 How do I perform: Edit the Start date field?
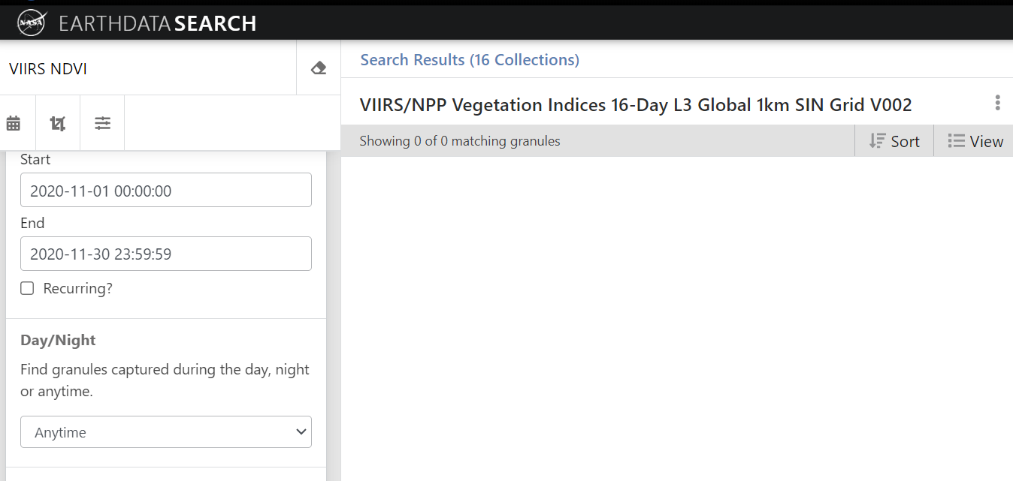pos(166,191)
